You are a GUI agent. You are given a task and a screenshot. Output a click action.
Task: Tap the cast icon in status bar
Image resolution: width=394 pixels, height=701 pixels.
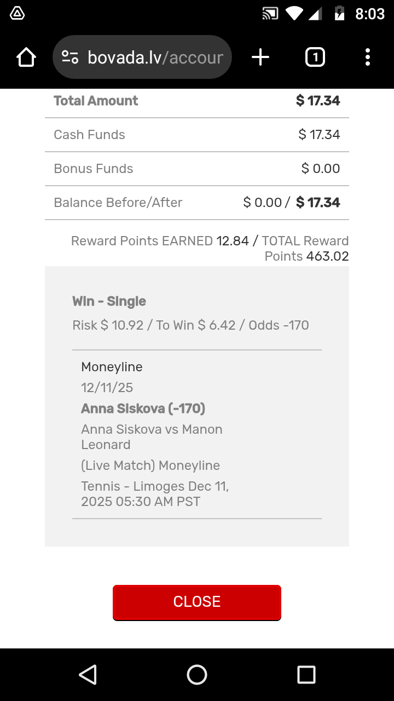pyautogui.click(x=270, y=14)
